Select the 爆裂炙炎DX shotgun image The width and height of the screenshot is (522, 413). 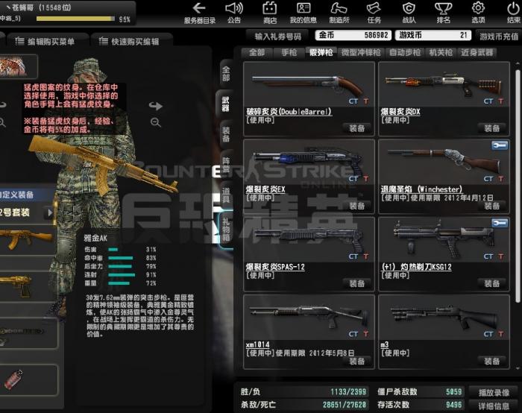pyautogui.click(x=444, y=84)
